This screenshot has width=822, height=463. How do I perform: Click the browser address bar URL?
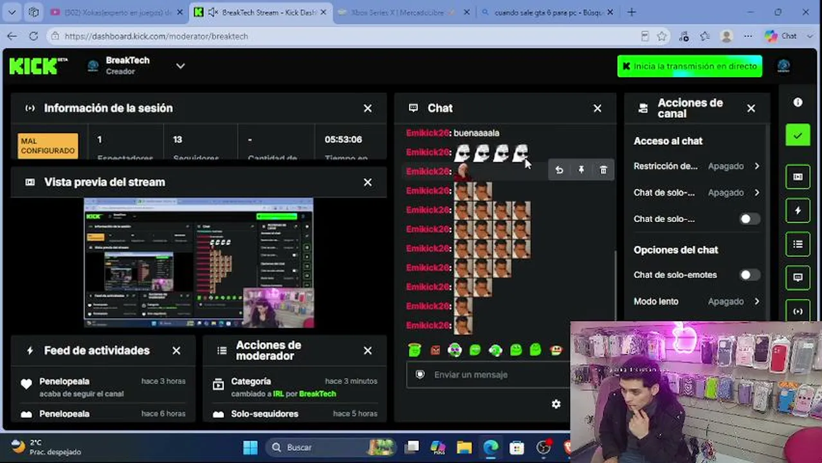[x=156, y=36]
